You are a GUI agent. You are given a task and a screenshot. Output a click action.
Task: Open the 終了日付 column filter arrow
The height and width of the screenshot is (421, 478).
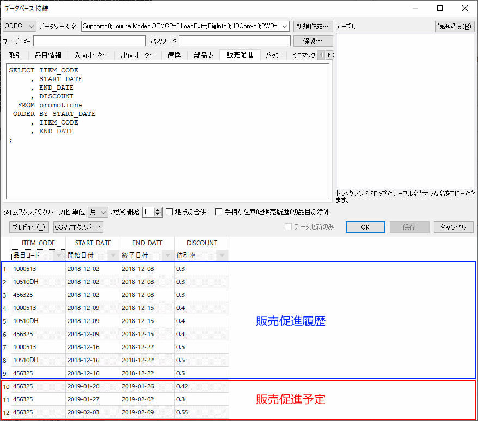point(168,256)
